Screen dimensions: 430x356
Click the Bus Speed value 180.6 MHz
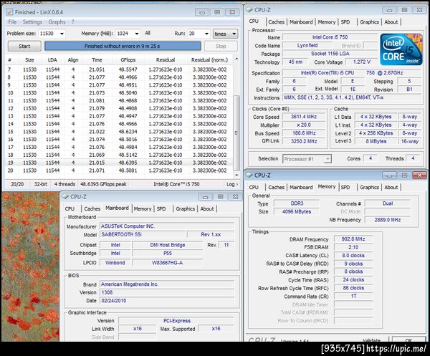coord(304,133)
